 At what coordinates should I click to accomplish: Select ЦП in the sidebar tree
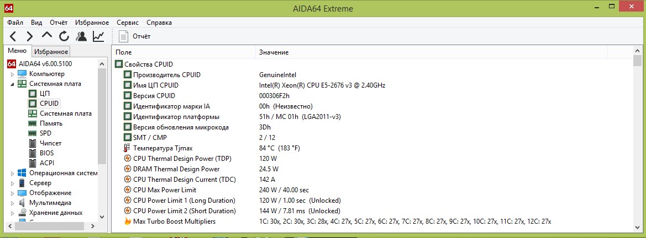click(45, 94)
